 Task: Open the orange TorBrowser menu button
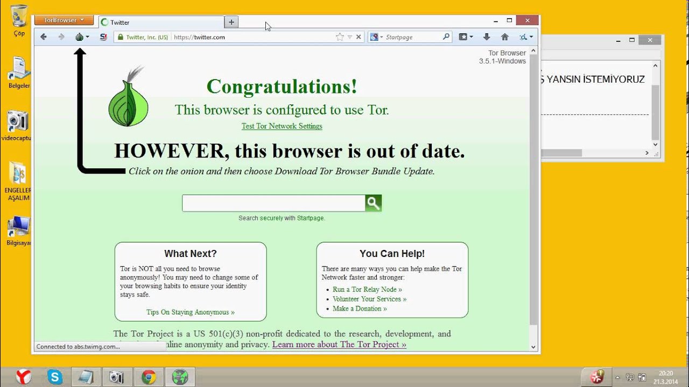[x=64, y=20]
